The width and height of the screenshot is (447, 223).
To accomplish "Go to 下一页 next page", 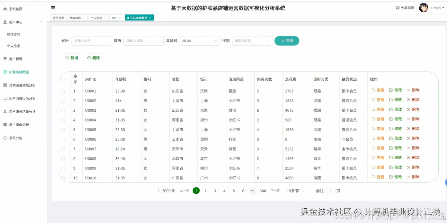I will [275, 191].
